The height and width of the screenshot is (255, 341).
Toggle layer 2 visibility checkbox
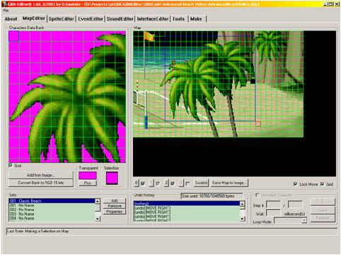click(173, 184)
